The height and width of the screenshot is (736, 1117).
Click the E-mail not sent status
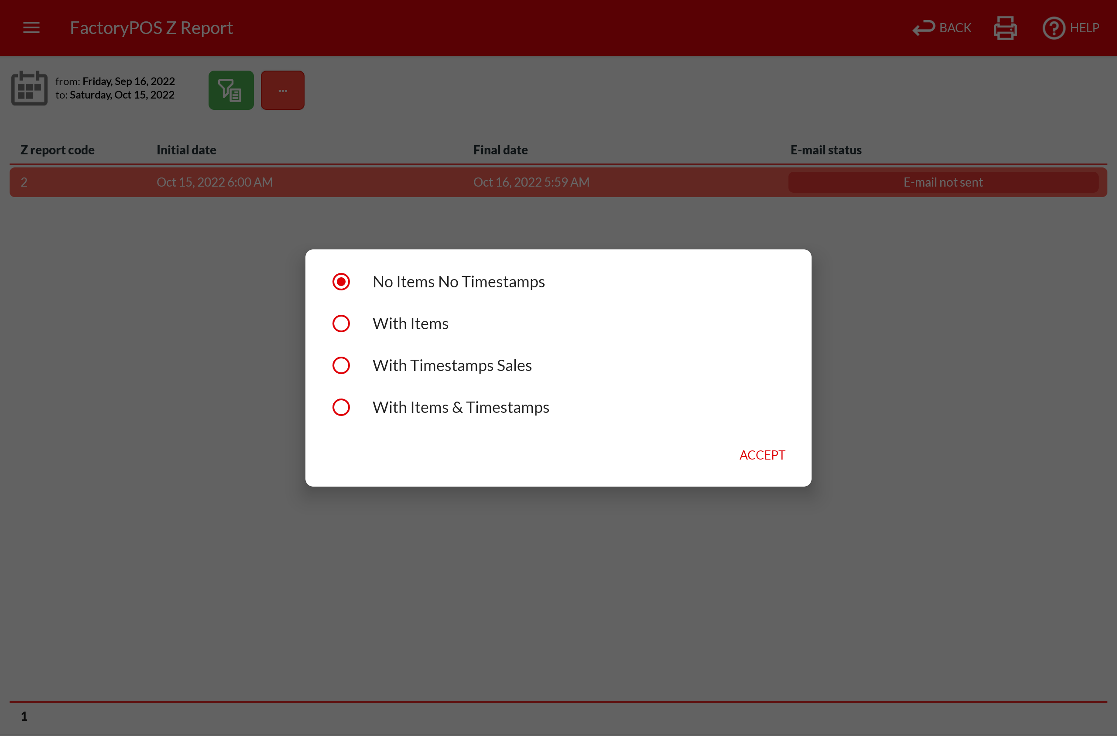943,182
